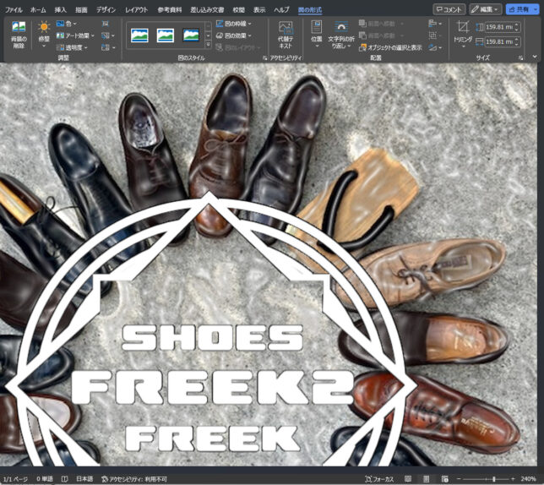
Task: Open 図の効果 (Picture Effects) menu
Action: pyautogui.click(x=233, y=35)
